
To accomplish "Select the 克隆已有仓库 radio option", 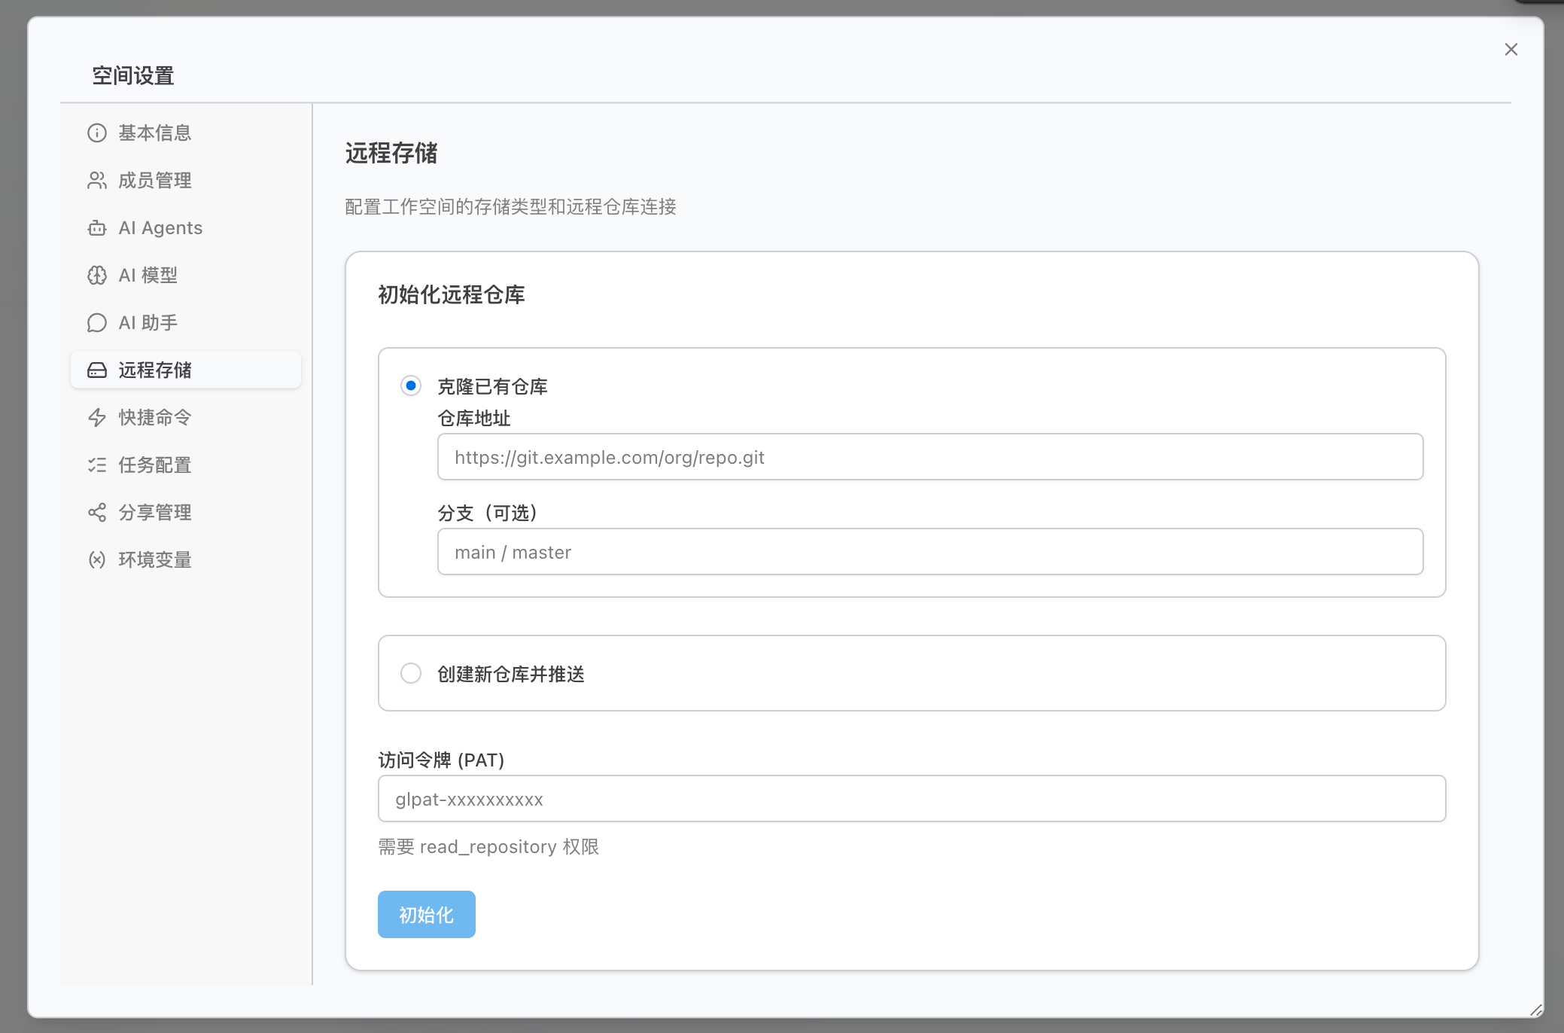I will click(410, 385).
